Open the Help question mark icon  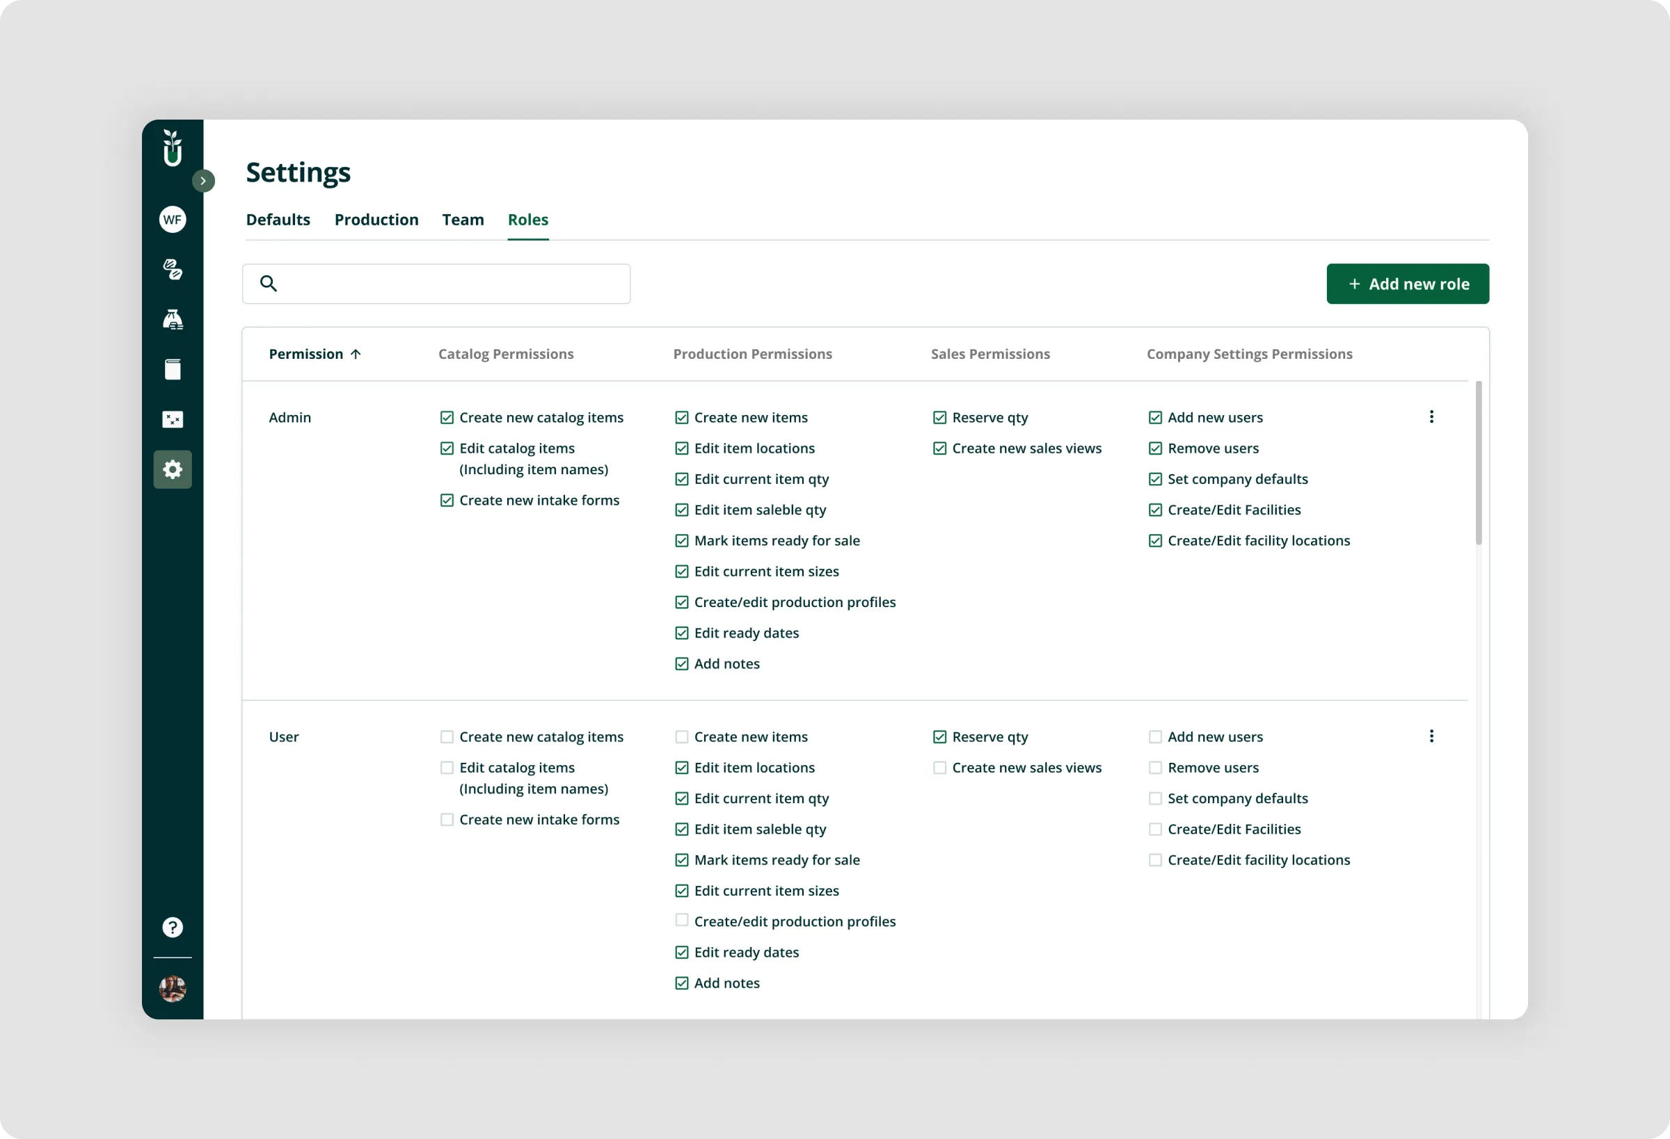[173, 927]
